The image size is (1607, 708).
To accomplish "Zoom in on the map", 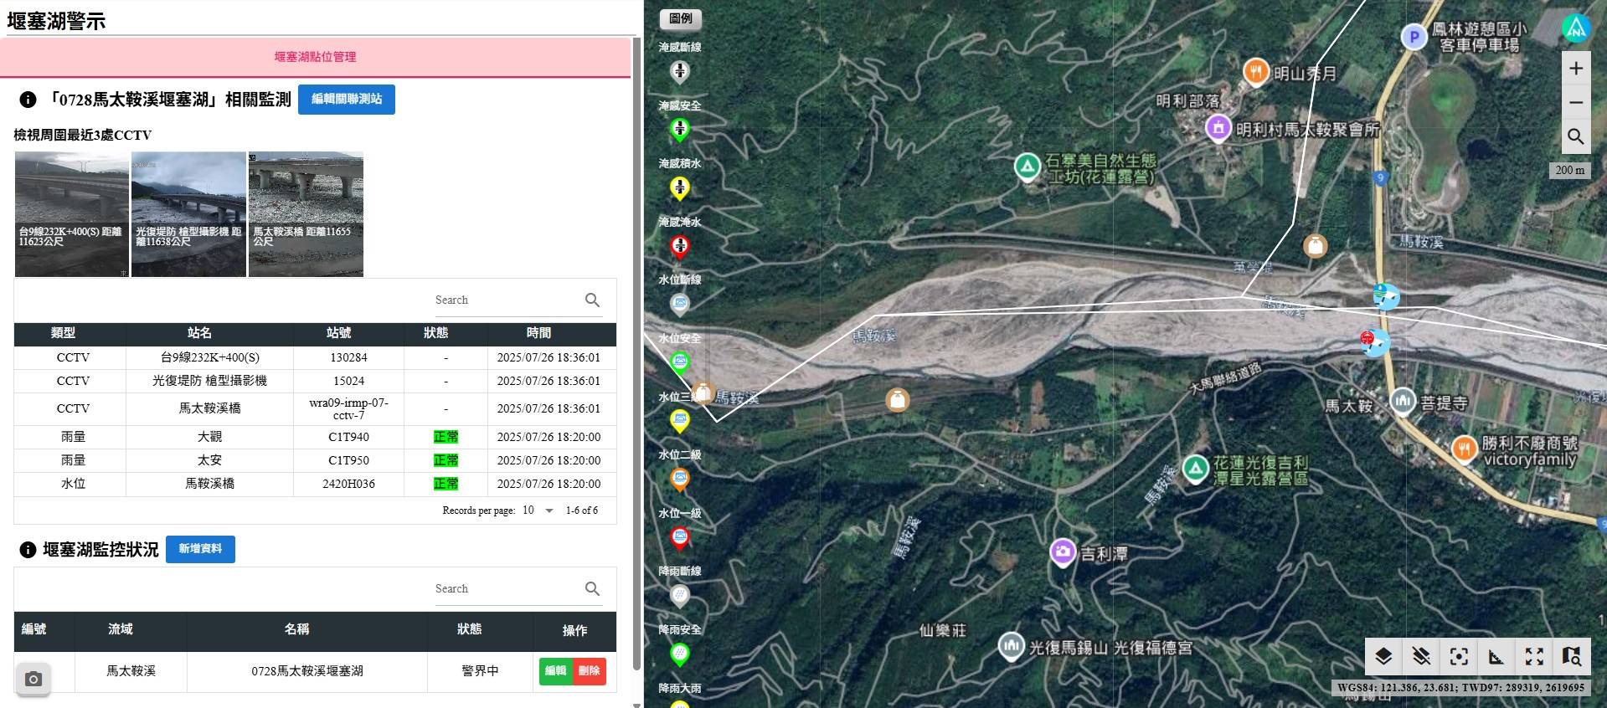I will [x=1575, y=69].
